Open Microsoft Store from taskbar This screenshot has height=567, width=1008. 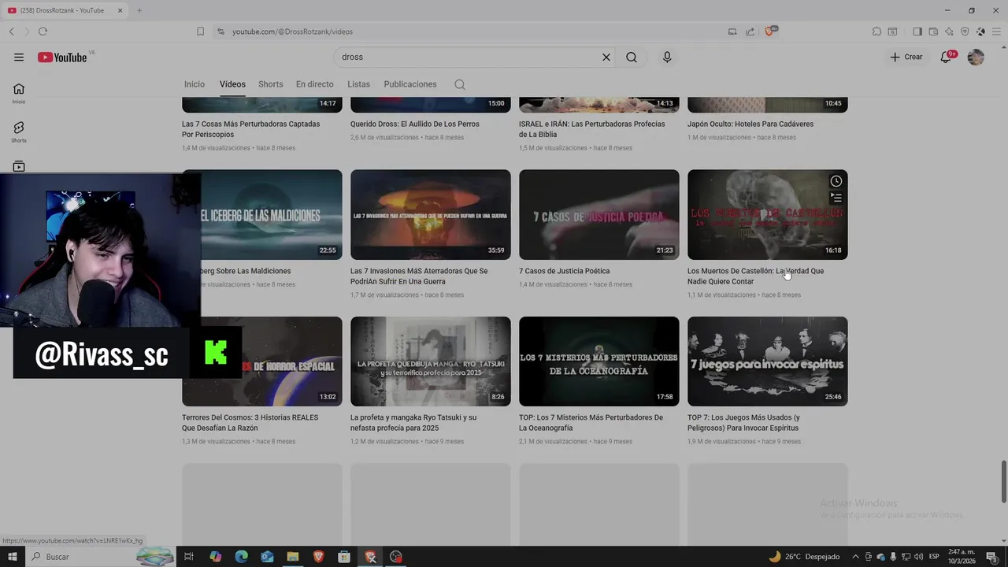click(344, 557)
